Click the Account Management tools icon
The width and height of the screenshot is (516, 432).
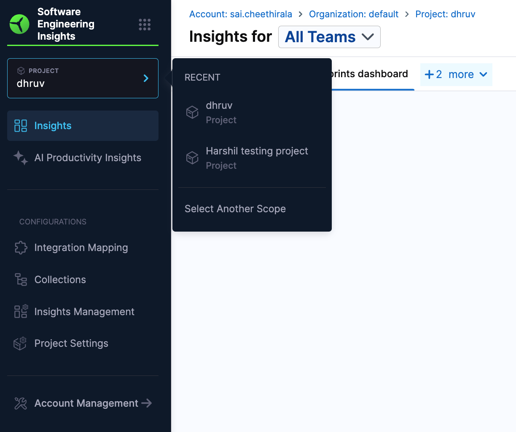21,403
